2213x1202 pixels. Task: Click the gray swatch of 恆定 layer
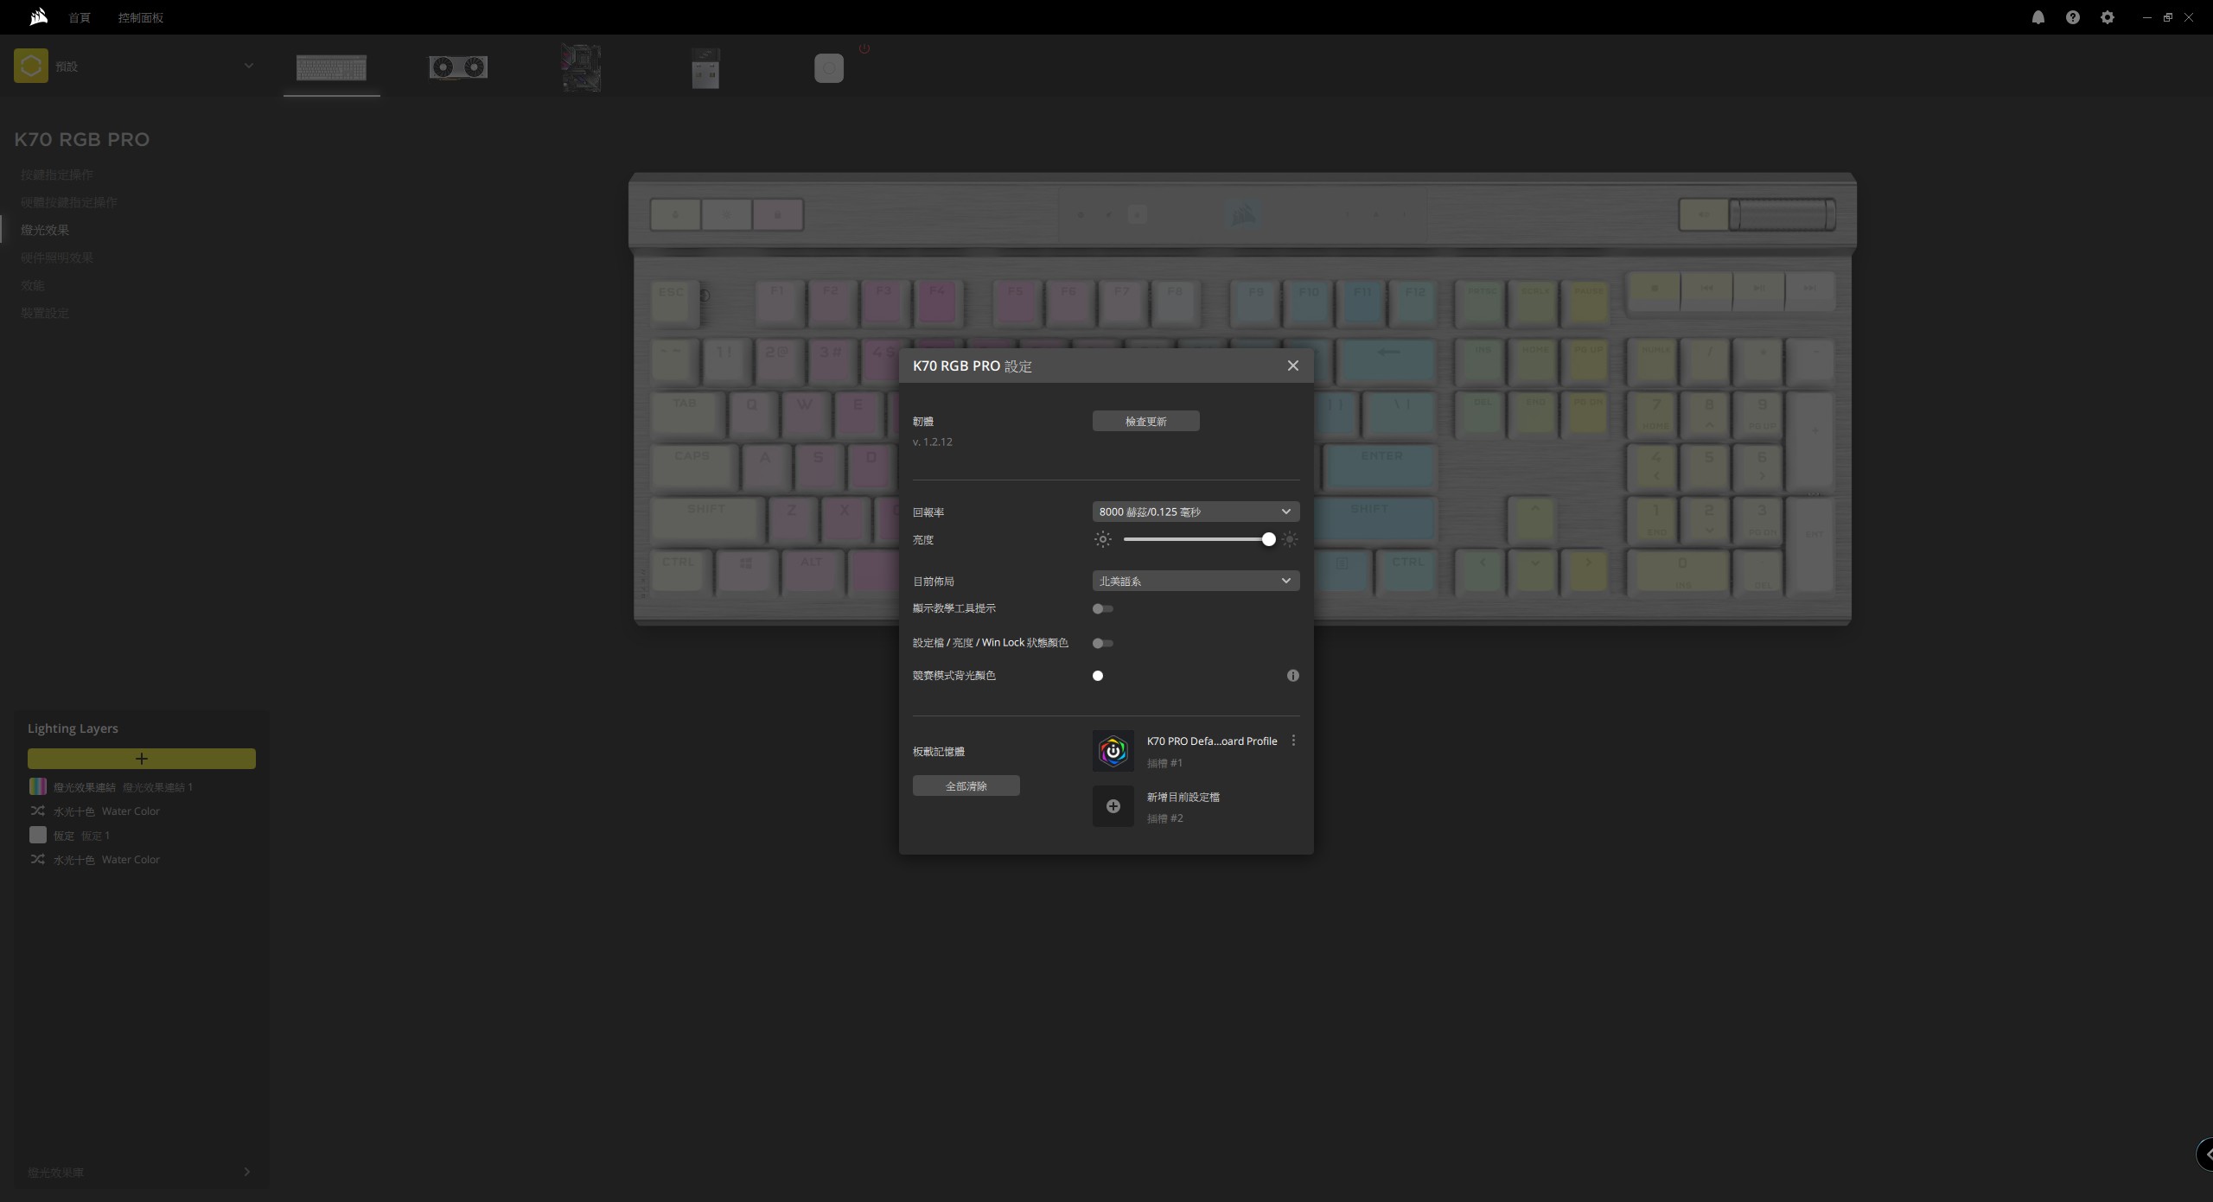38,835
